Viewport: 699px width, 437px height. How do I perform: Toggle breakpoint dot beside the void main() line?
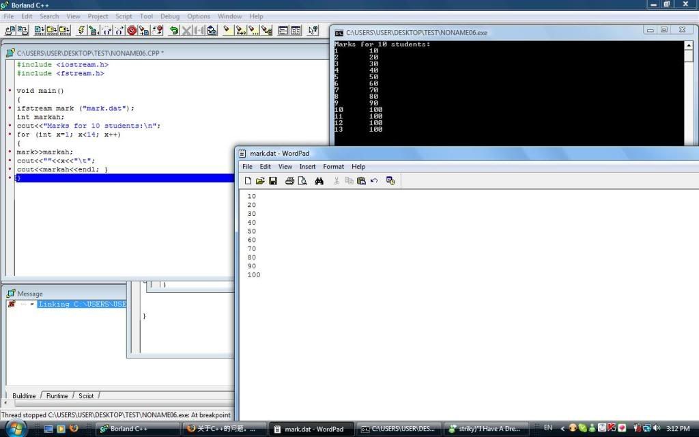click(x=10, y=91)
